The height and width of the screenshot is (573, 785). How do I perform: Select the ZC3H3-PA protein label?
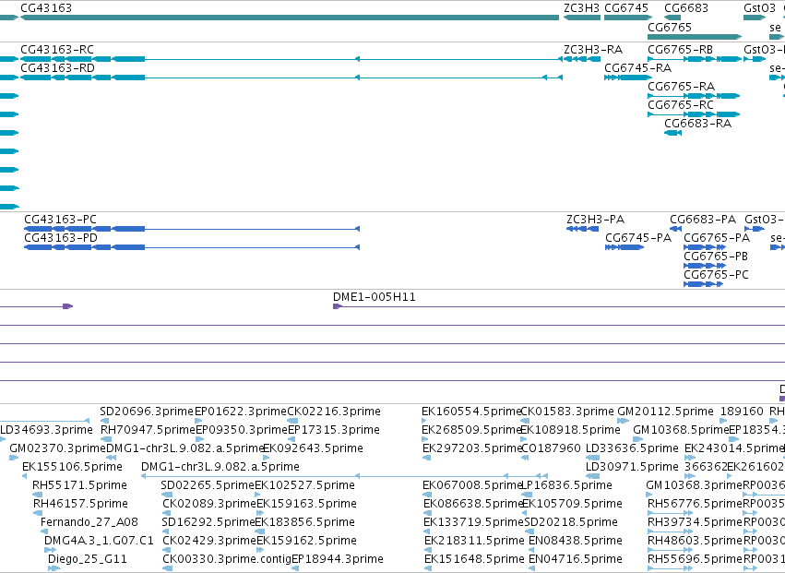[x=596, y=220]
